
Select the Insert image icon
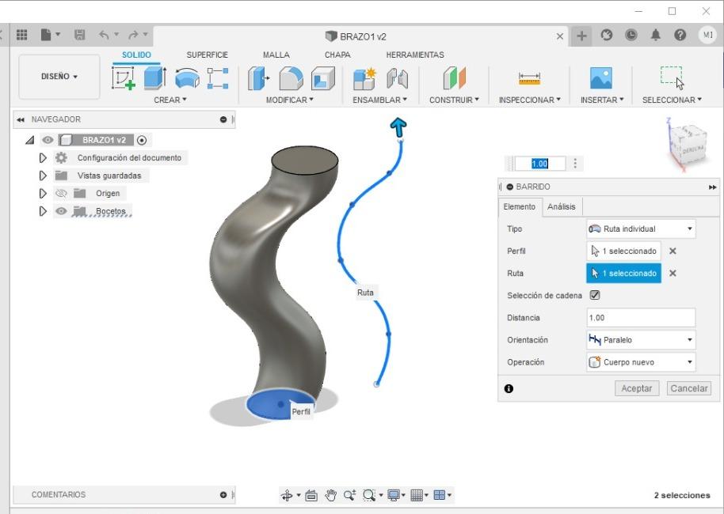601,78
